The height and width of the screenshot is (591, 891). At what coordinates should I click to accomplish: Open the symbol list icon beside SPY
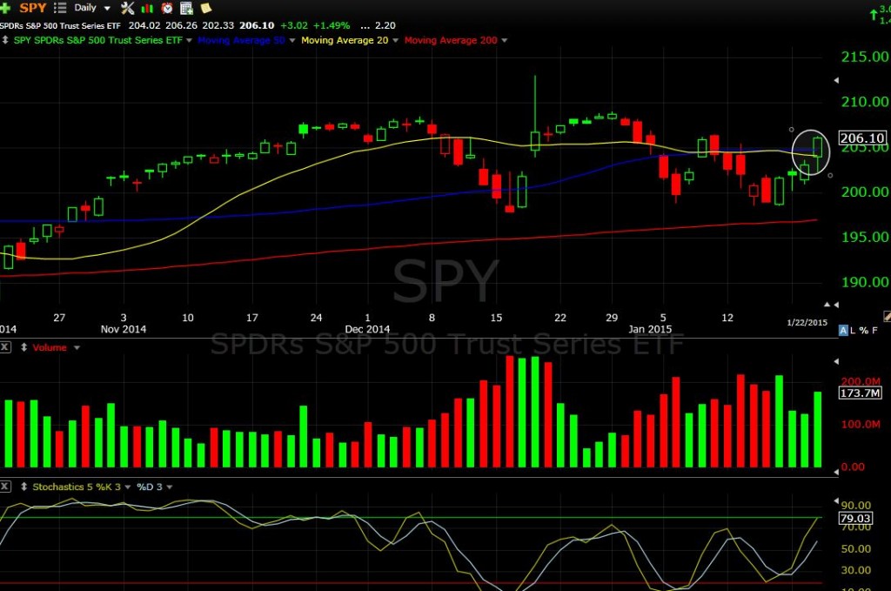pos(60,8)
